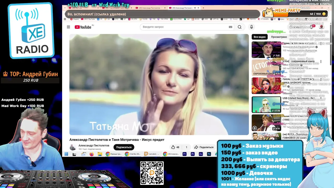Open Adobe Audition from taskbar
The height and width of the screenshot is (188, 334).
click(201, 154)
